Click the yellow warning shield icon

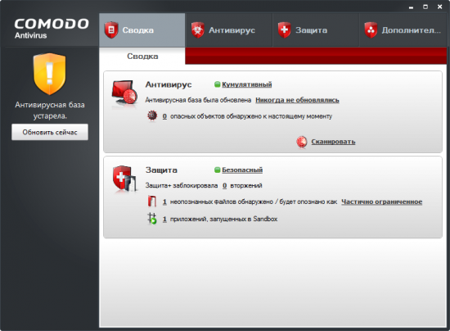49,74
